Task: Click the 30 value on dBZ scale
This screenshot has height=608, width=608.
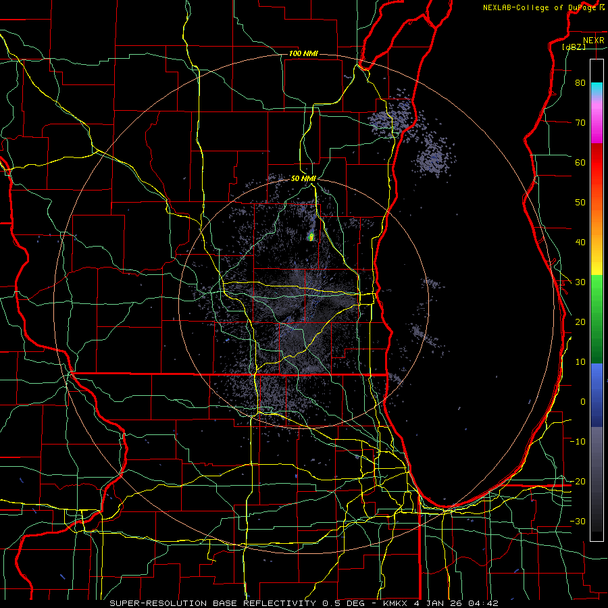Action: point(580,282)
